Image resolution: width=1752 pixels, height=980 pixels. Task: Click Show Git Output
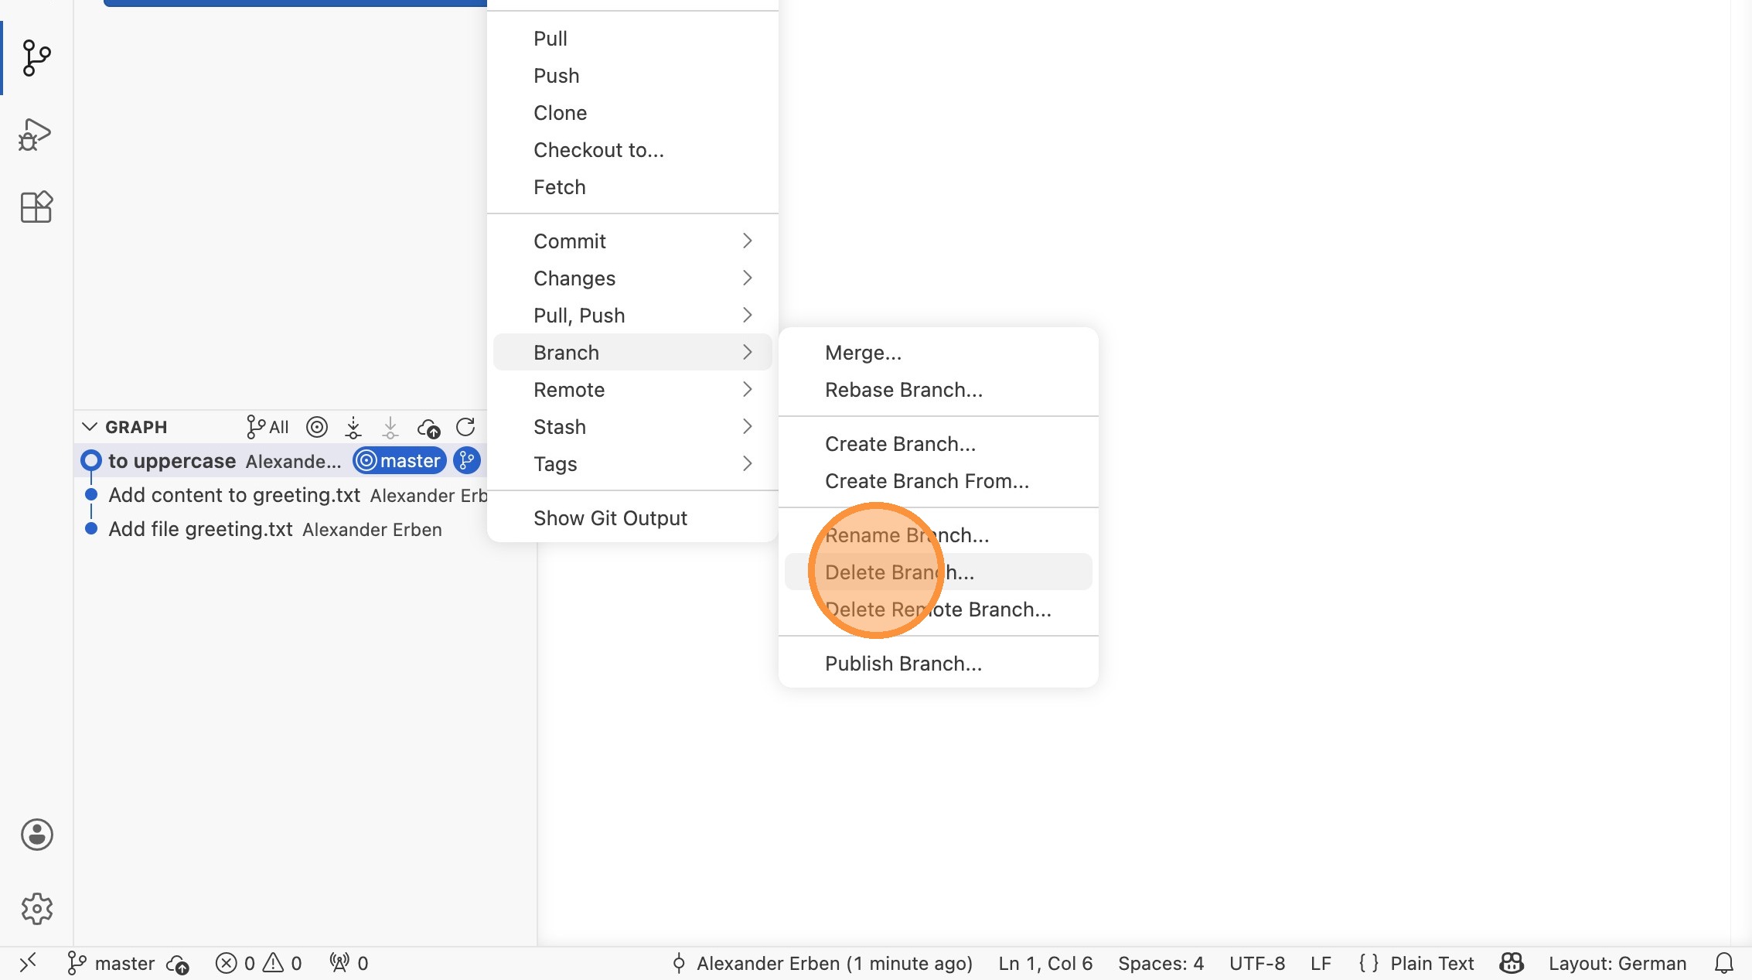[x=610, y=518]
